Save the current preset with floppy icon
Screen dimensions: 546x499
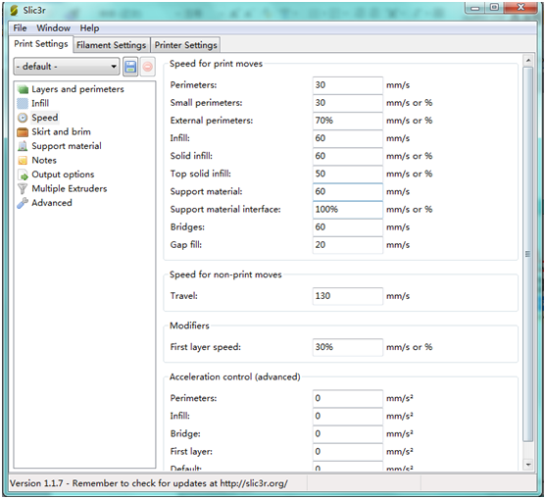point(130,67)
